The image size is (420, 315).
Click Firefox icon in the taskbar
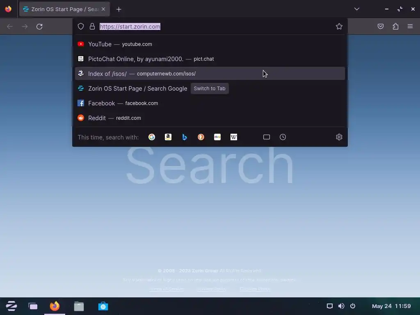coord(55,306)
